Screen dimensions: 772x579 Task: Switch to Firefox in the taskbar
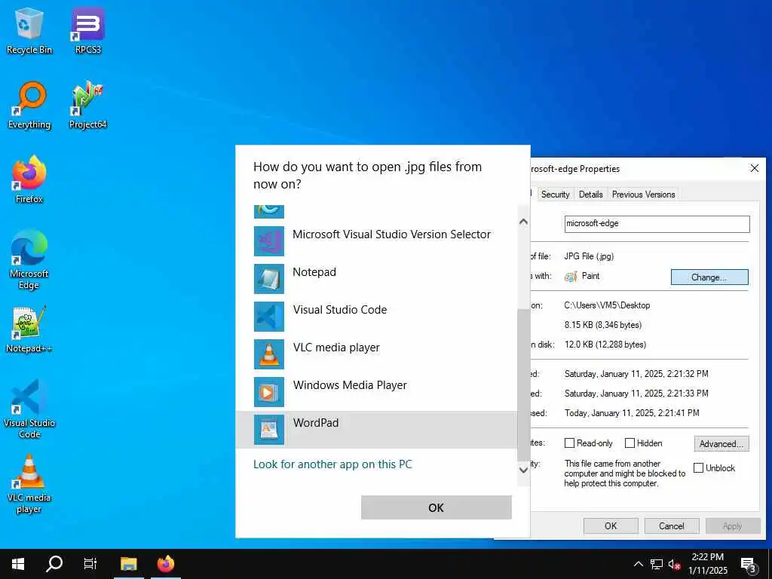[165, 564]
